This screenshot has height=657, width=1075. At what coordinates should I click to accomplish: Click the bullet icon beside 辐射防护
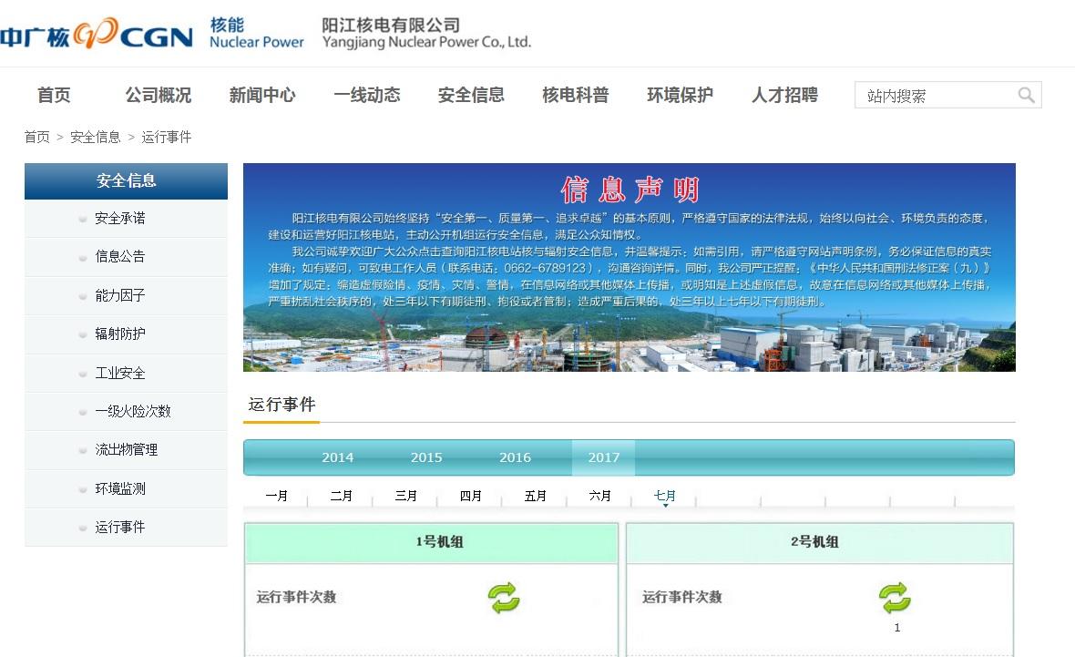tap(82, 334)
